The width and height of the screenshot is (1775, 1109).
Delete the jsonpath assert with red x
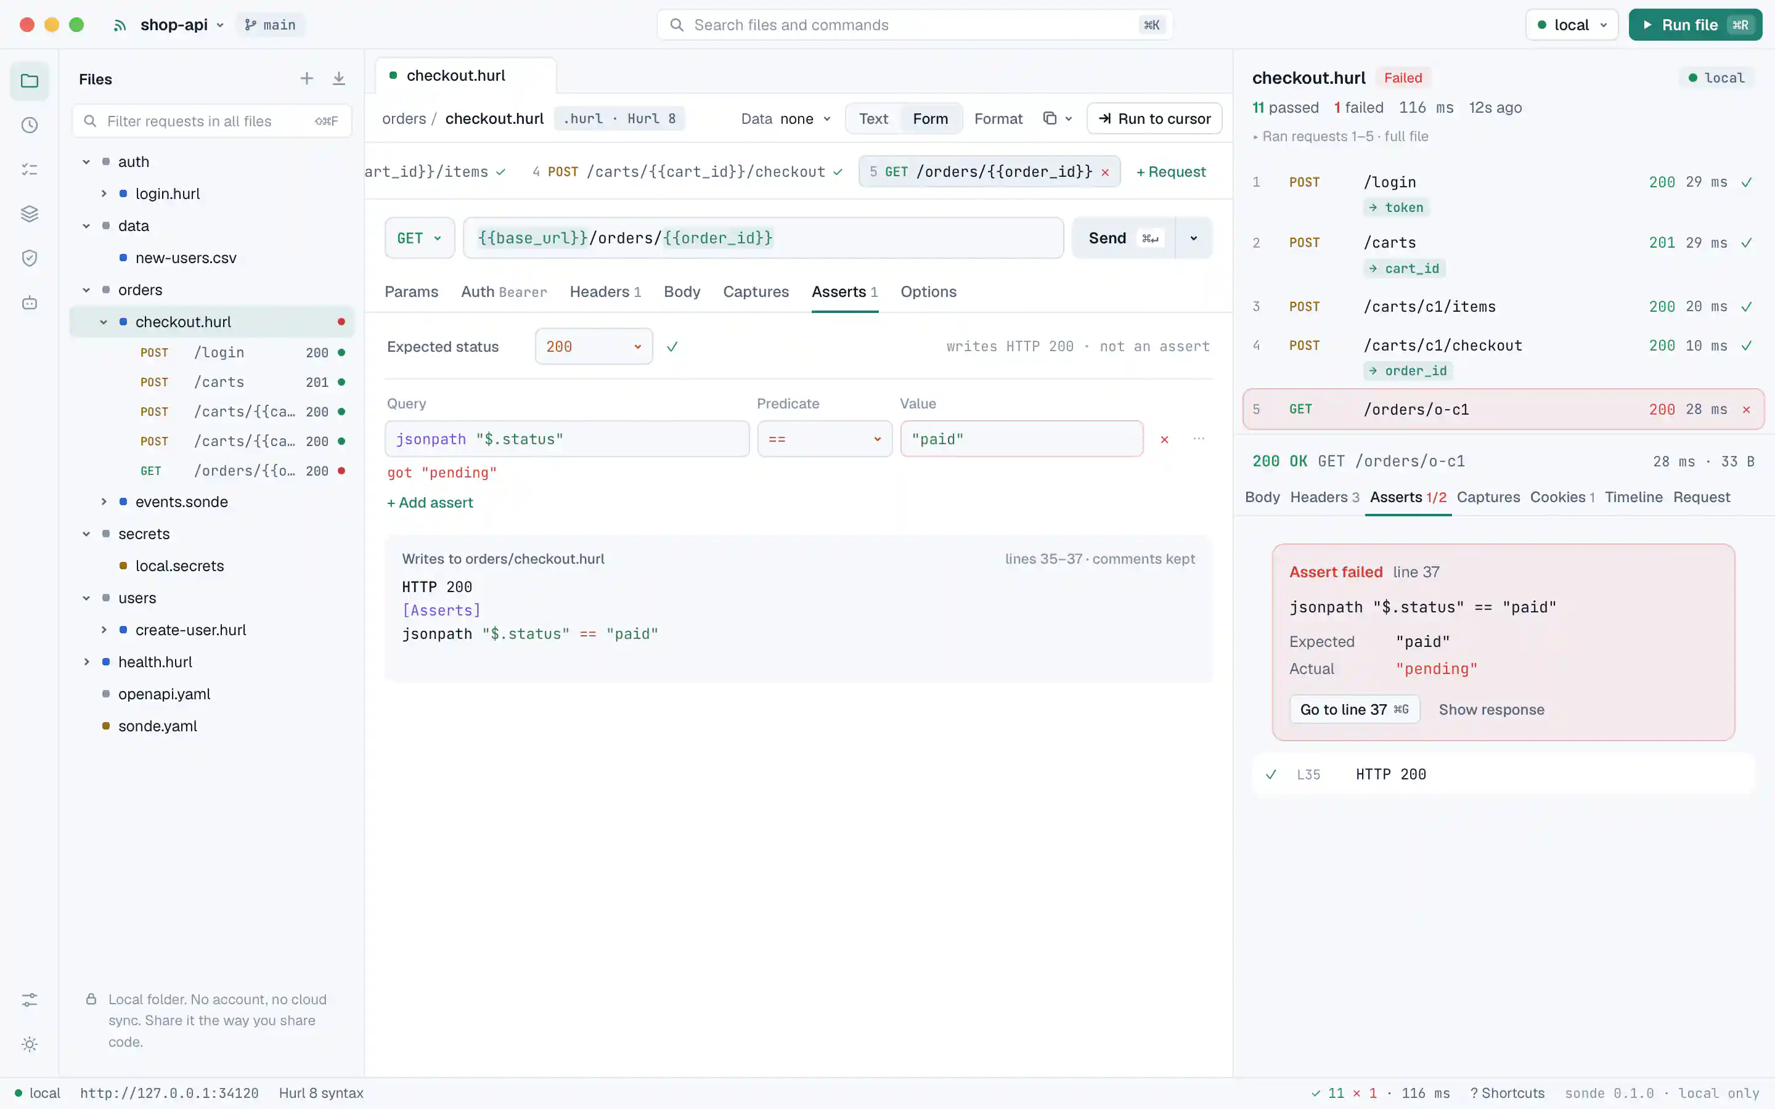tap(1164, 439)
